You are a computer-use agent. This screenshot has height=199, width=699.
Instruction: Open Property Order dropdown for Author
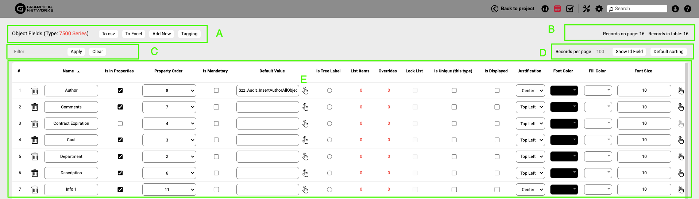point(169,91)
